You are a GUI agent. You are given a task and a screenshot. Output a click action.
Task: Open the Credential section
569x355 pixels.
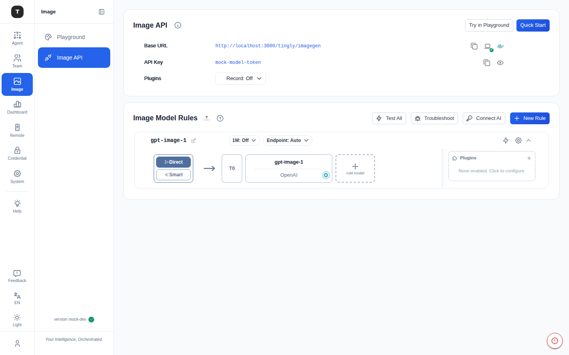[17, 153]
